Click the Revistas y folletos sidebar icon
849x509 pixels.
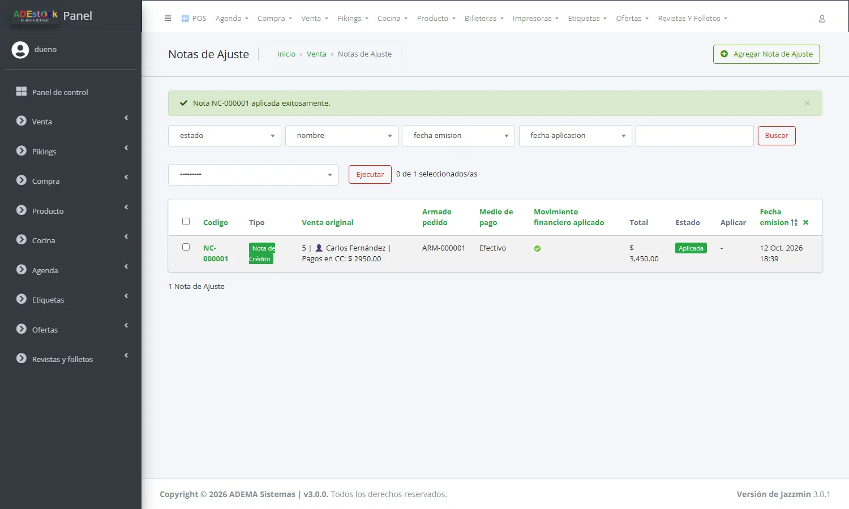coord(22,359)
